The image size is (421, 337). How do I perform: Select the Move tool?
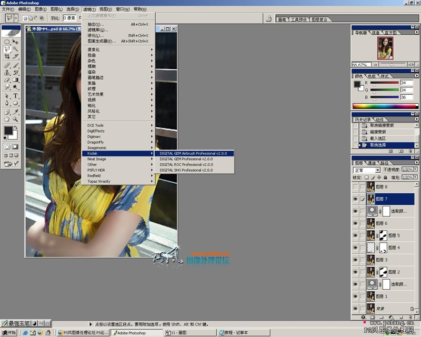point(15,42)
